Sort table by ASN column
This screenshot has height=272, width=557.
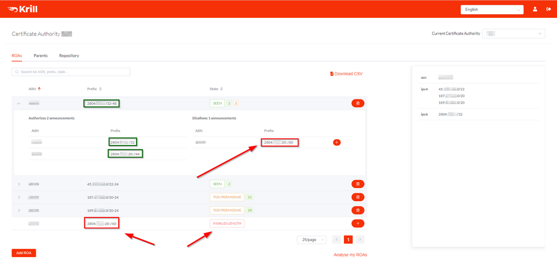(x=35, y=89)
